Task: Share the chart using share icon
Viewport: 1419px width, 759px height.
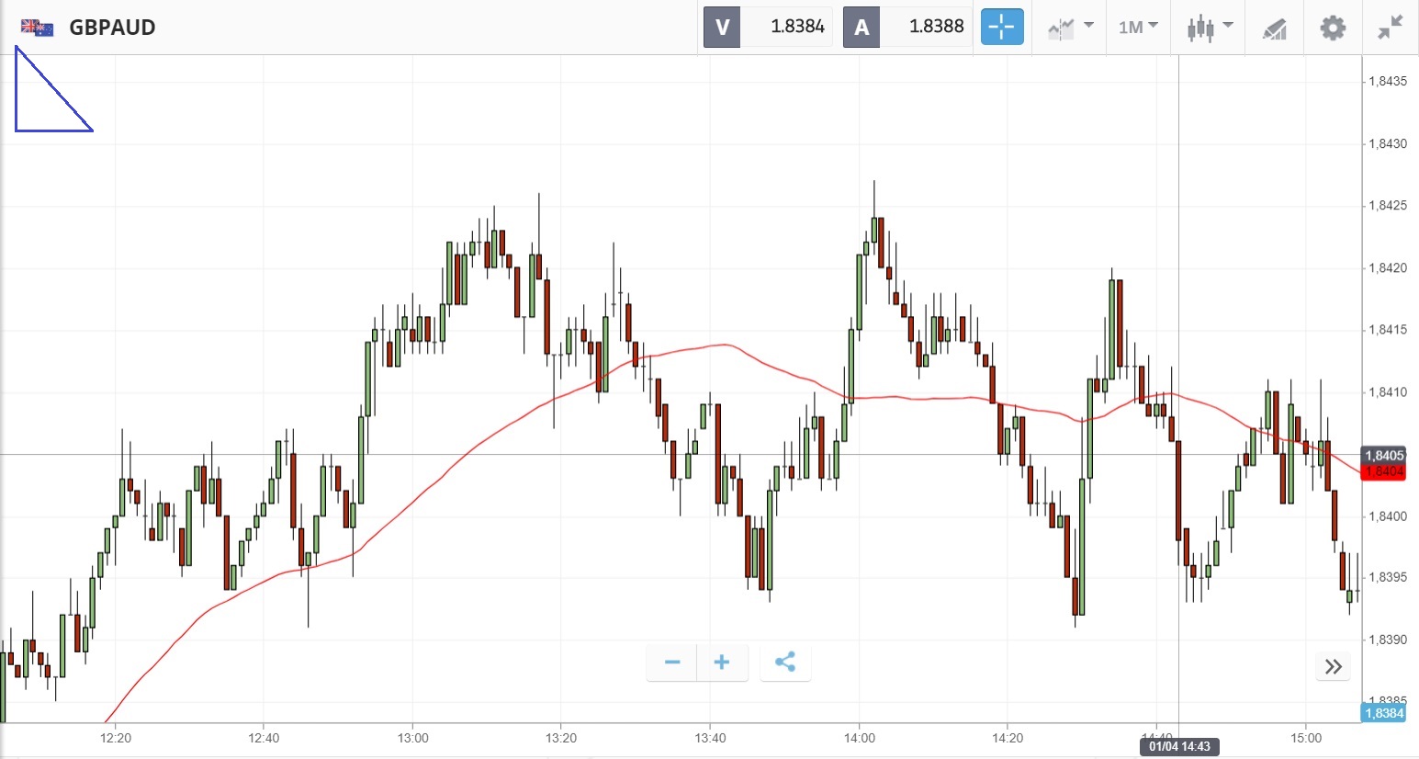Action: [785, 663]
